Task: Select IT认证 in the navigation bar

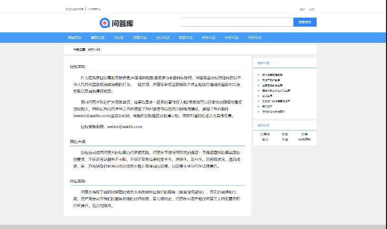Action: (x=118, y=38)
